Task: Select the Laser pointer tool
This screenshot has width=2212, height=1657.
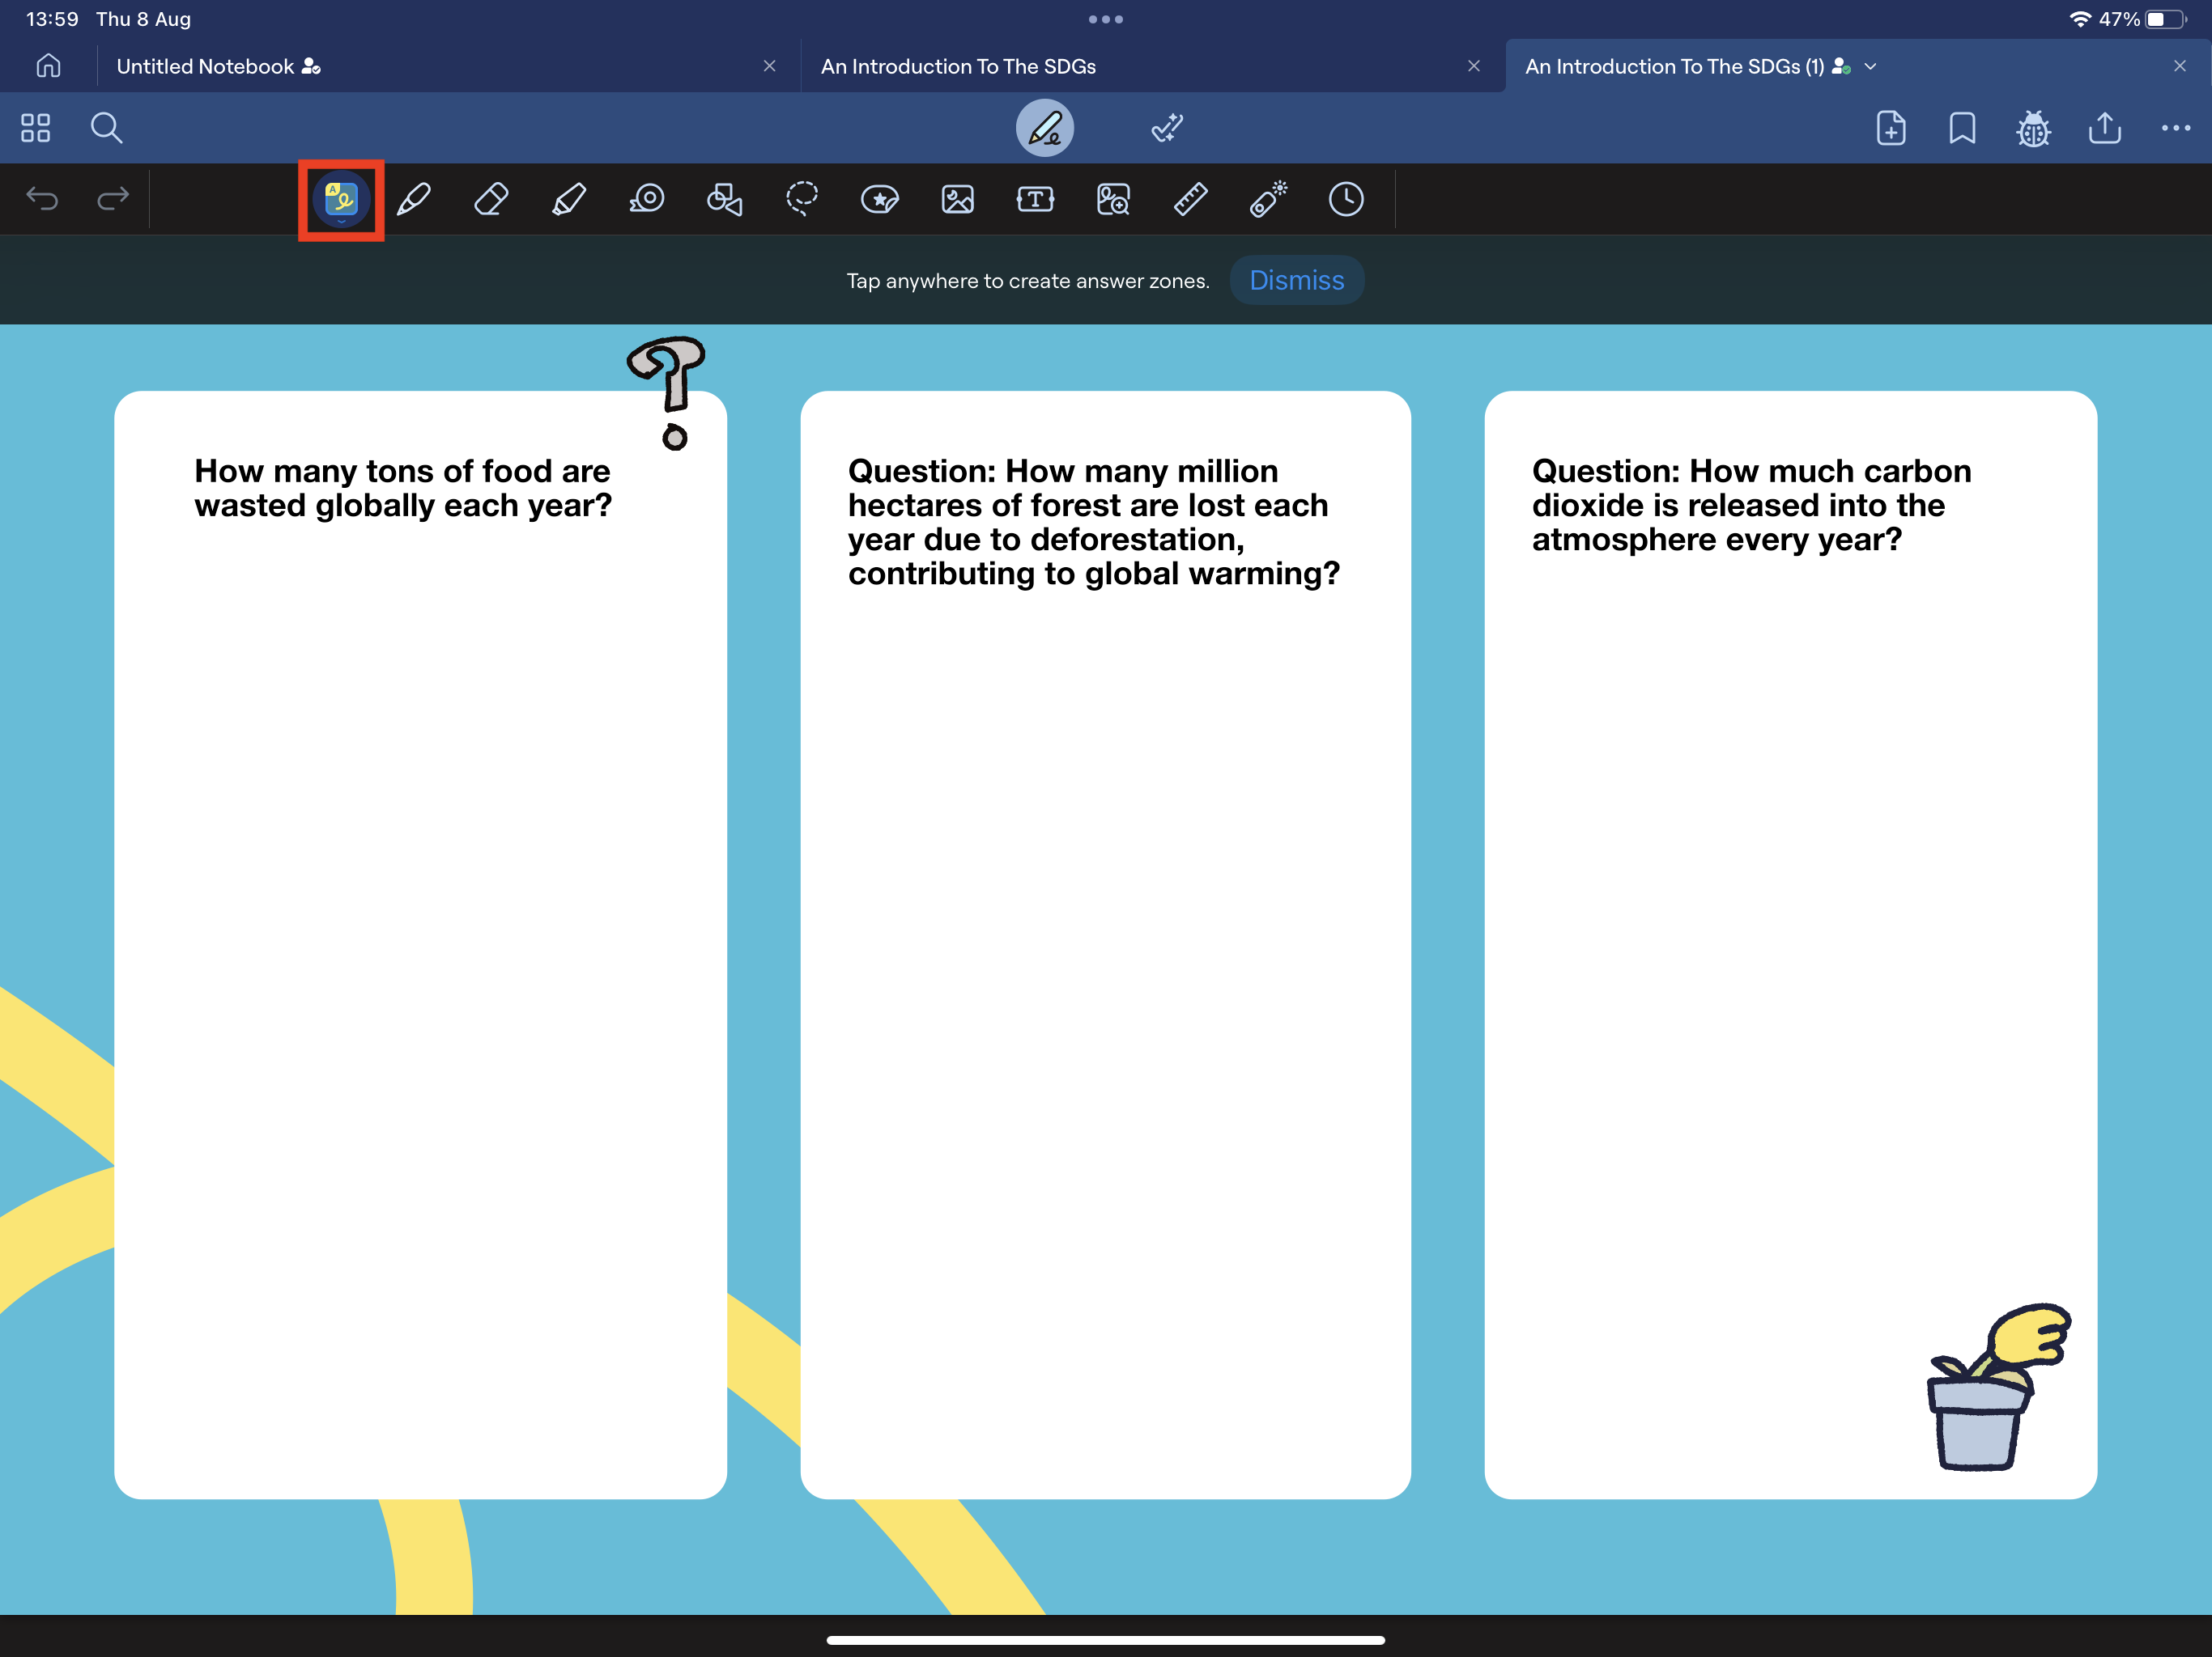Action: pyautogui.click(x=1268, y=199)
